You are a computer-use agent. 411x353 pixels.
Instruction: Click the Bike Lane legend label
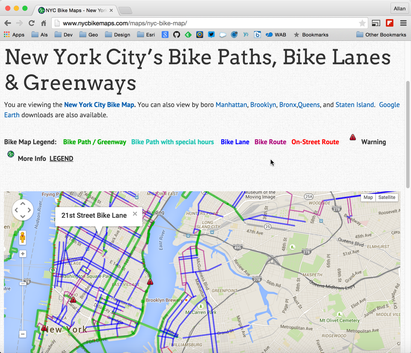coord(235,142)
